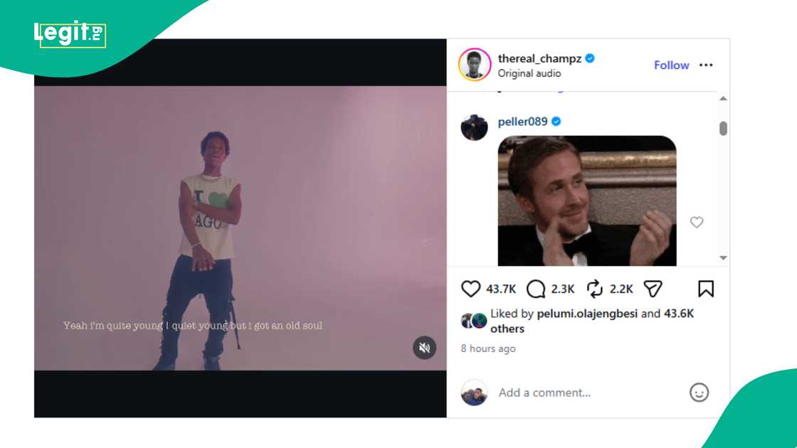Image resolution: width=797 pixels, height=448 pixels.
Task: Click the liker avatars beside Liked by
Action: click(x=474, y=321)
